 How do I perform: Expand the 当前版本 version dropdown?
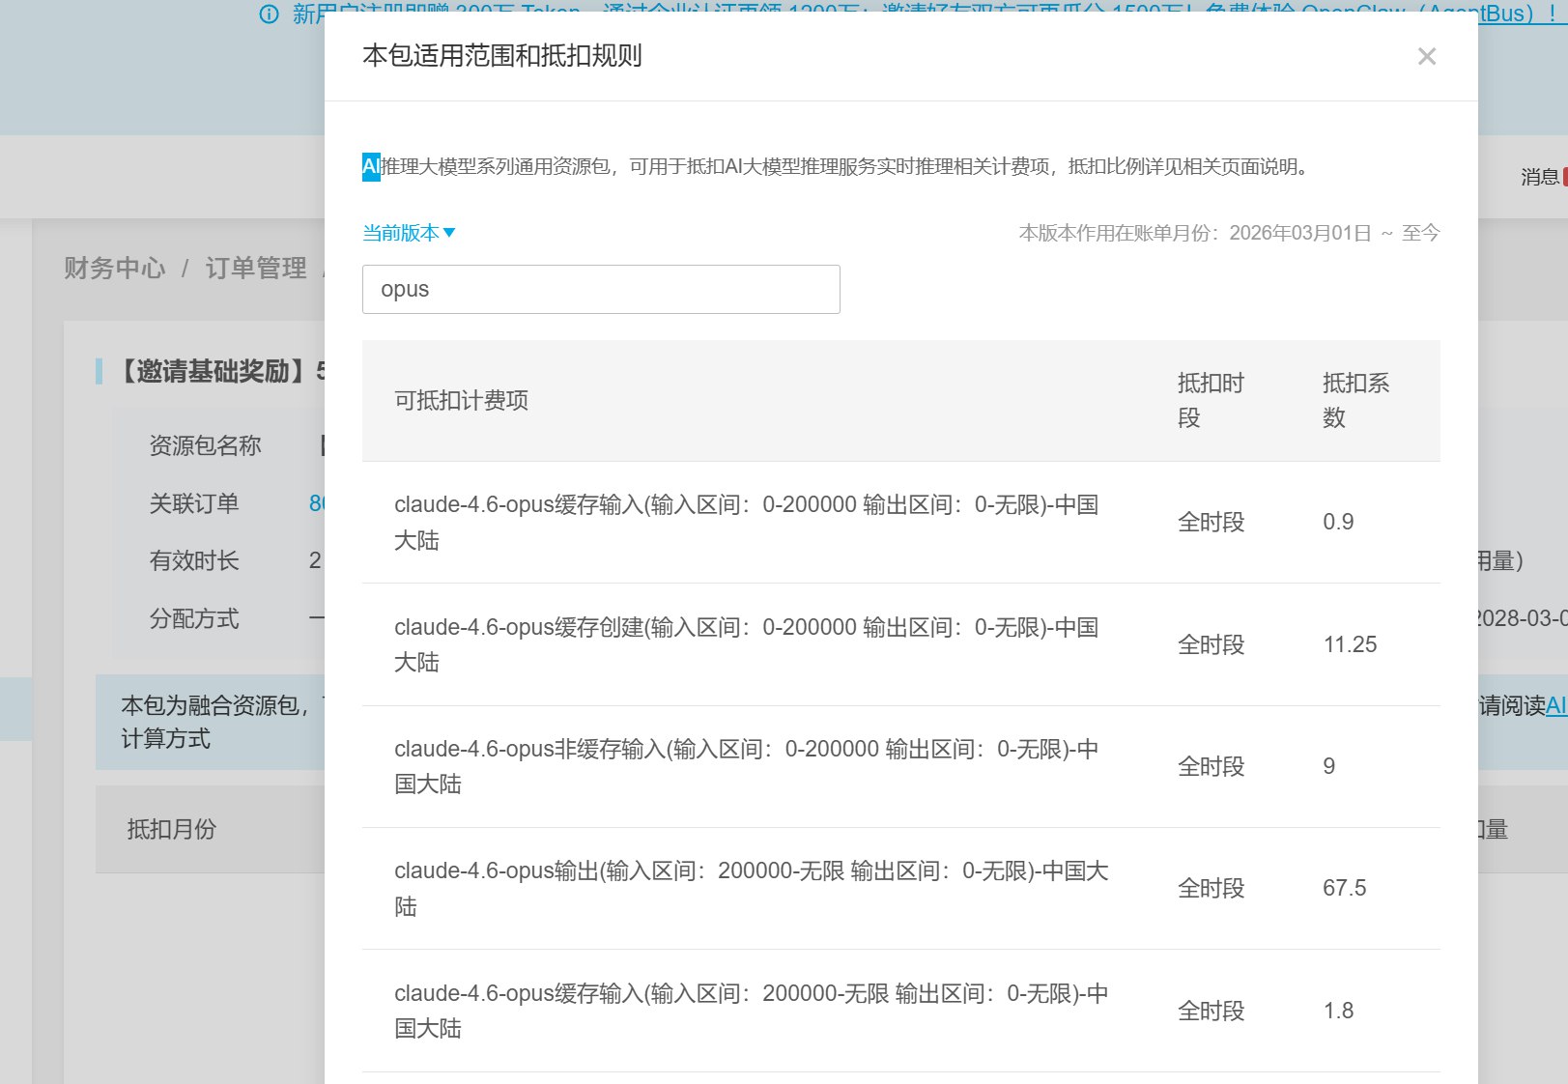click(409, 233)
